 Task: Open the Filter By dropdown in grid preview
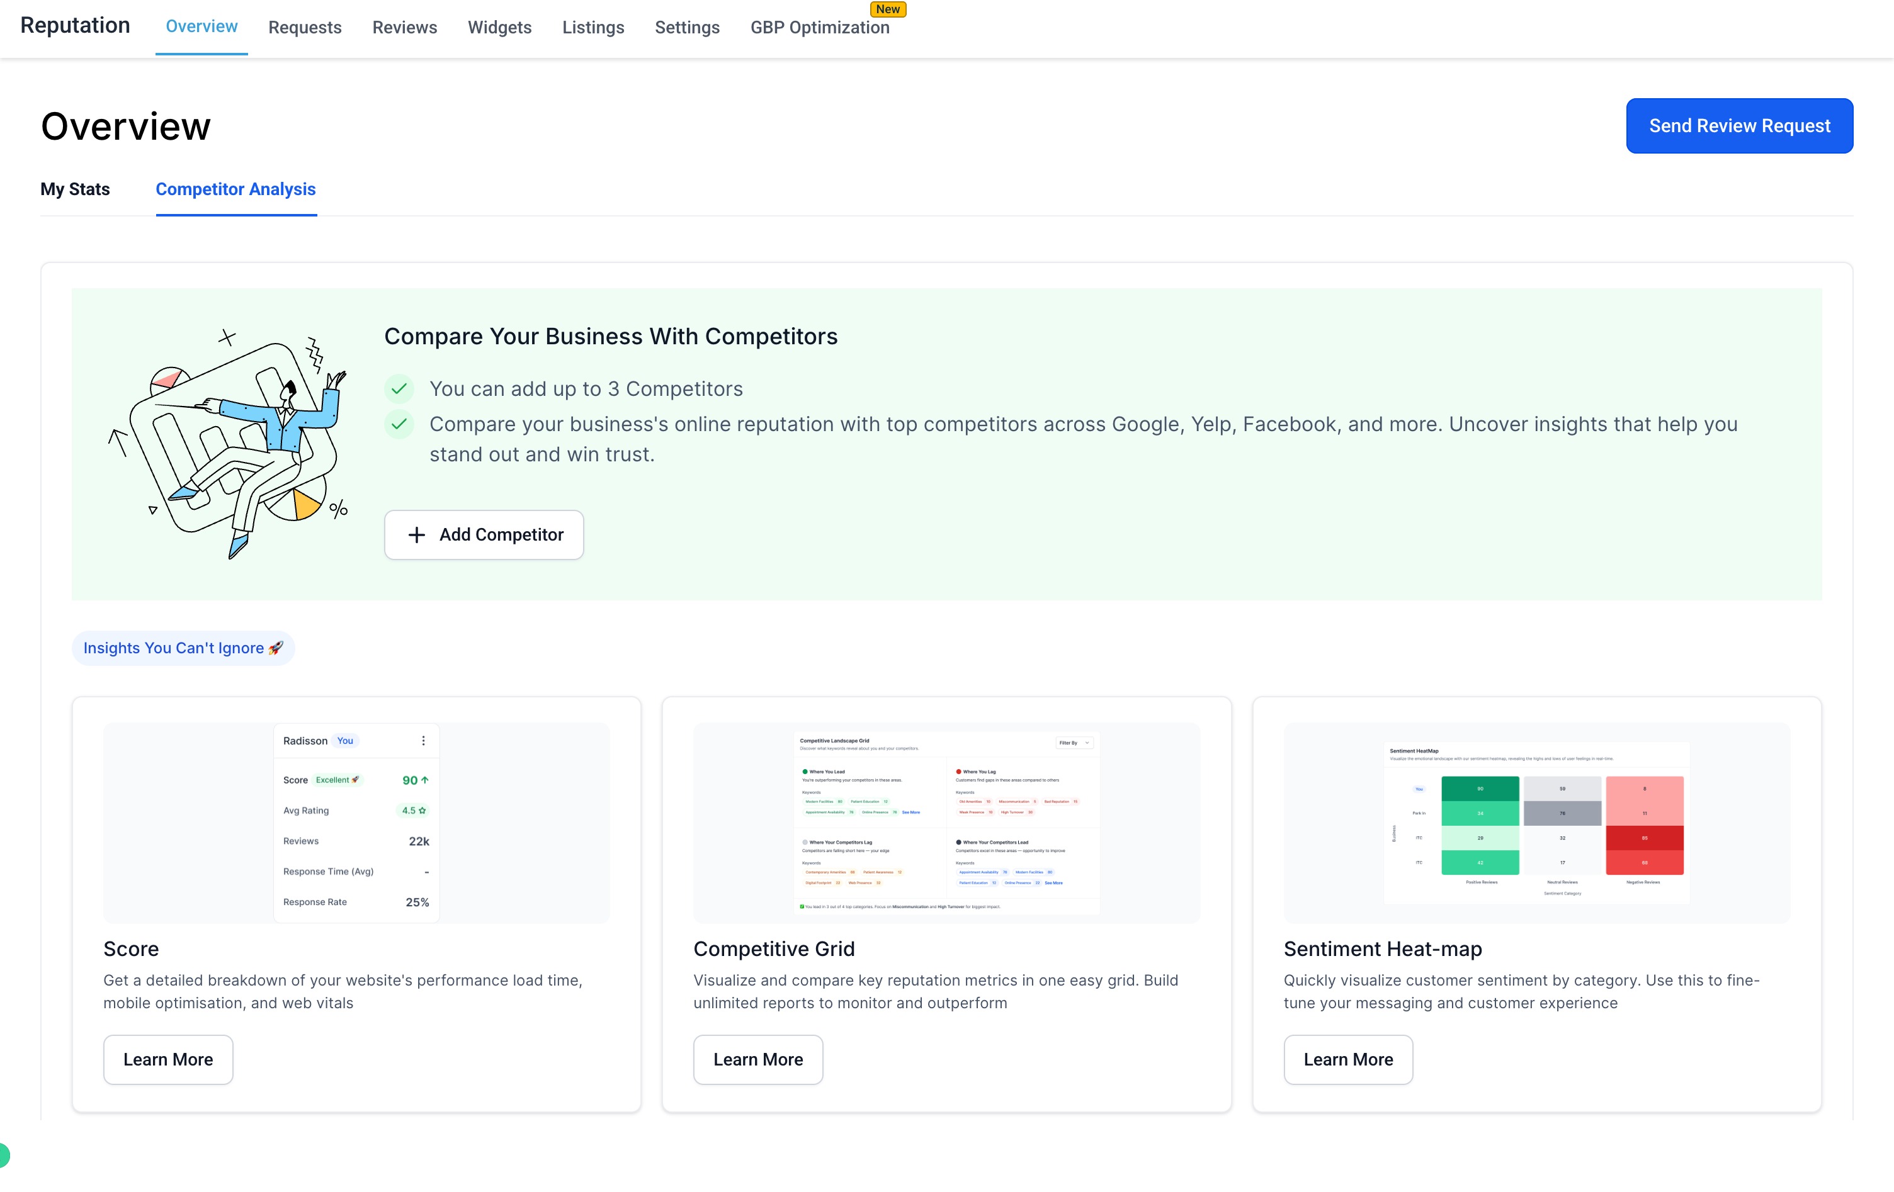(x=1074, y=742)
